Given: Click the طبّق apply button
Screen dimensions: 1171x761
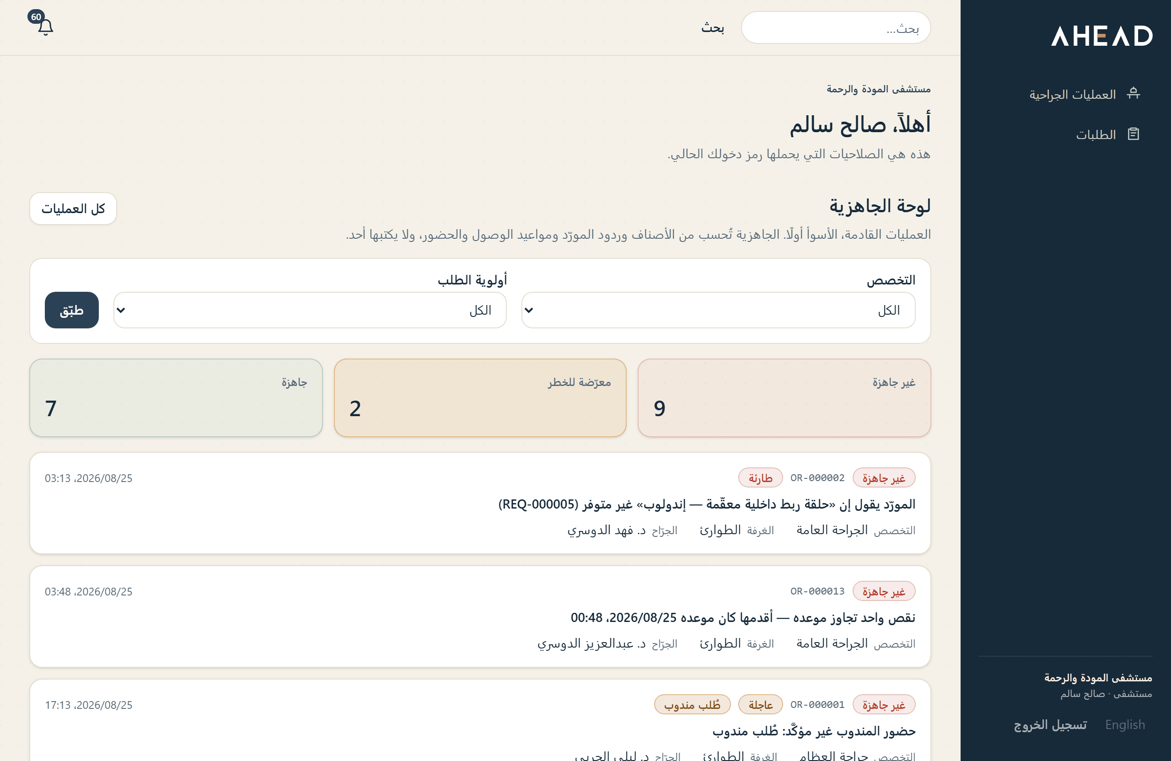Looking at the screenshot, I should [x=72, y=310].
